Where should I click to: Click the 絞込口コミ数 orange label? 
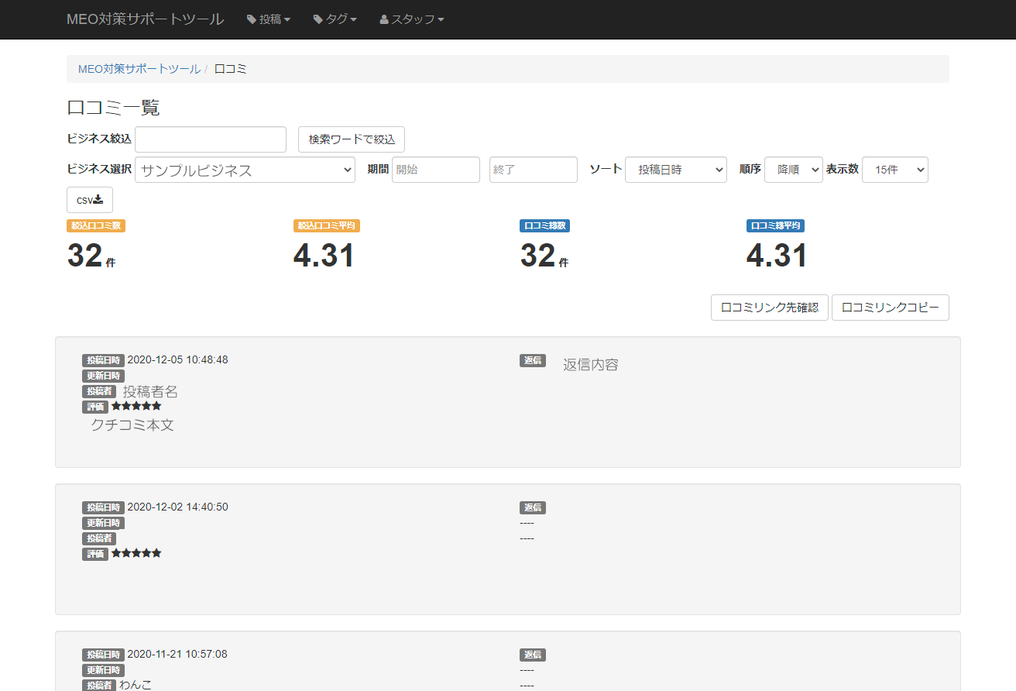[x=96, y=226]
